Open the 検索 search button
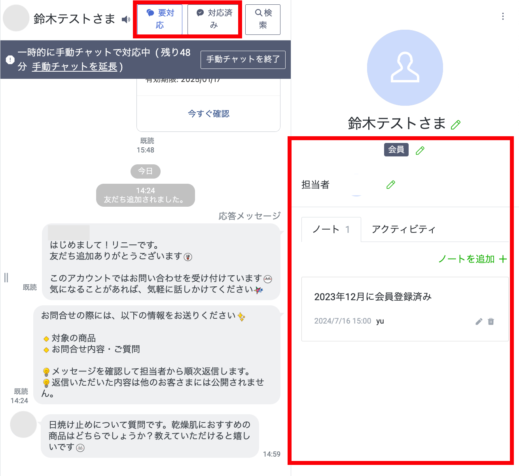 tap(263, 19)
